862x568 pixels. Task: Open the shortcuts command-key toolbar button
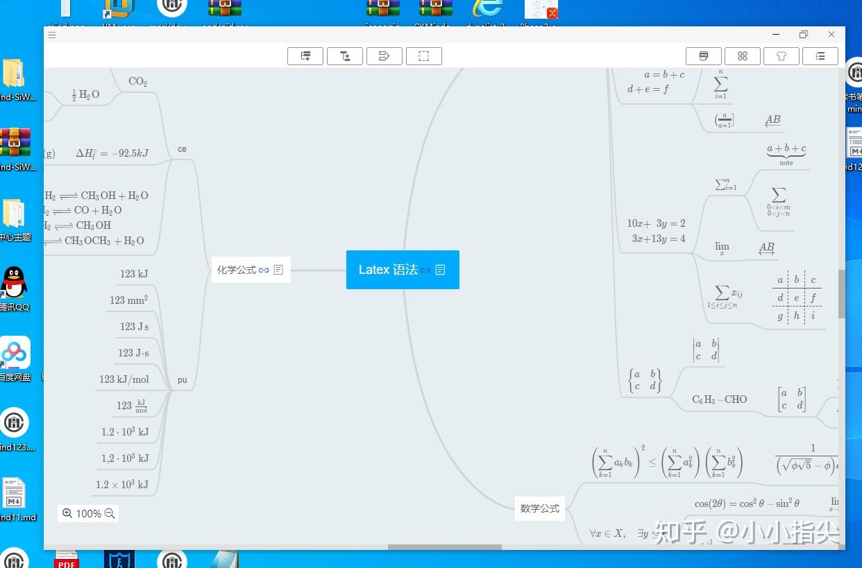point(743,56)
